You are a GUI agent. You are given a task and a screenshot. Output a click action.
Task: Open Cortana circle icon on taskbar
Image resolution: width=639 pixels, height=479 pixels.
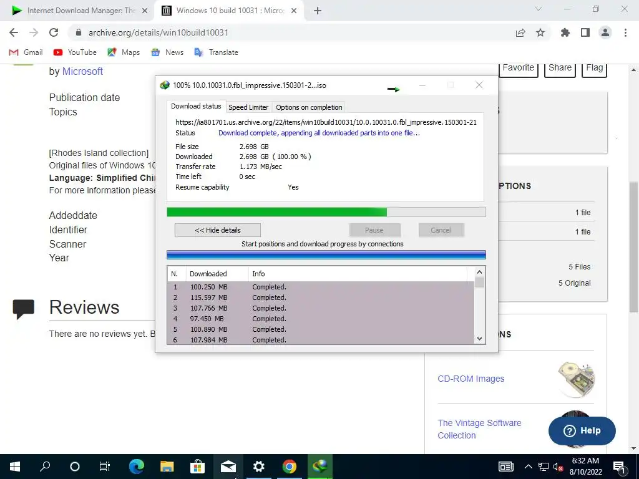pos(75,467)
